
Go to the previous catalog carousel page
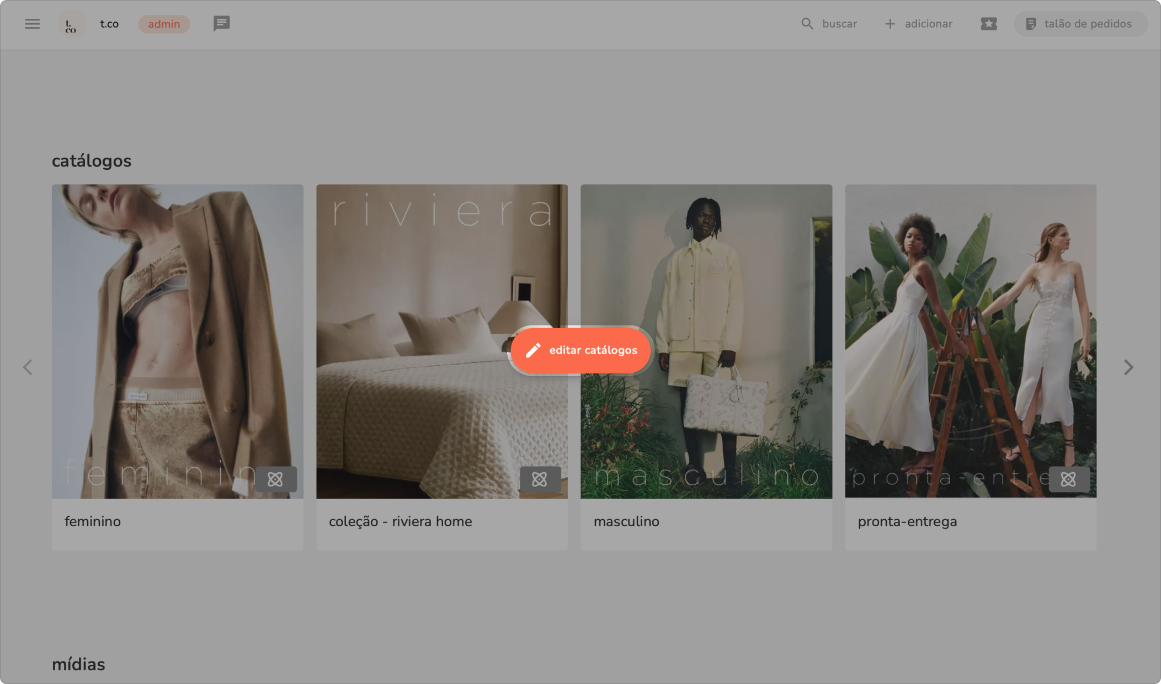(x=28, y=367)
